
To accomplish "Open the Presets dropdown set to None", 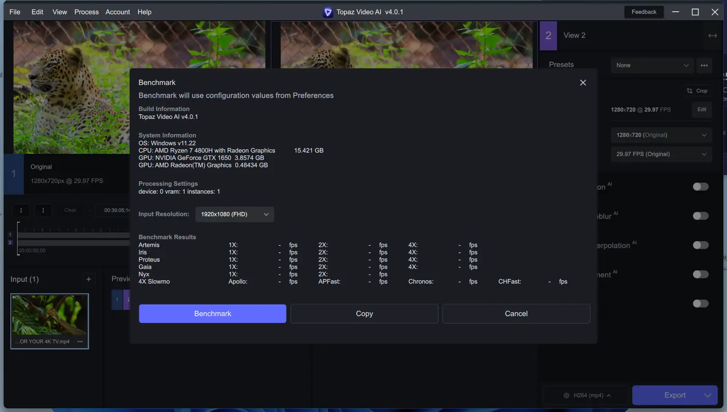I will tap(652, 65).
